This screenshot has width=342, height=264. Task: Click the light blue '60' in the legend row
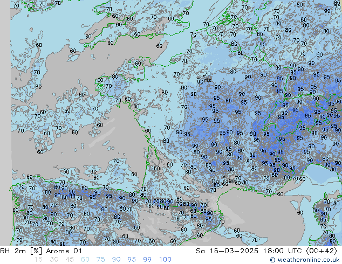85,260
